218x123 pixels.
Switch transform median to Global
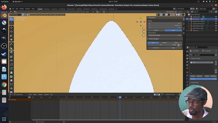point(156,30)
